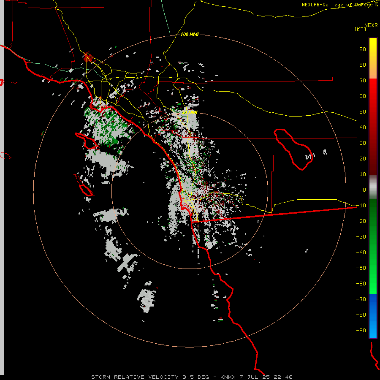
Task: Click the -40 value on the velocity scale
Action: pyautogui.click(x=361, y=252)
